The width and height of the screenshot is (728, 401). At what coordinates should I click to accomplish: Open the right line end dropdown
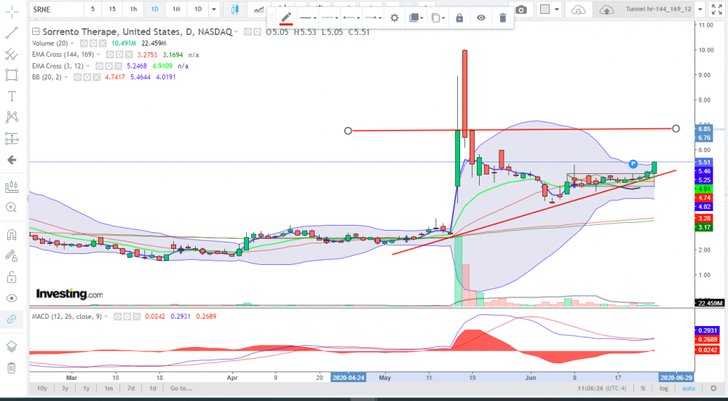coord(373,18)
